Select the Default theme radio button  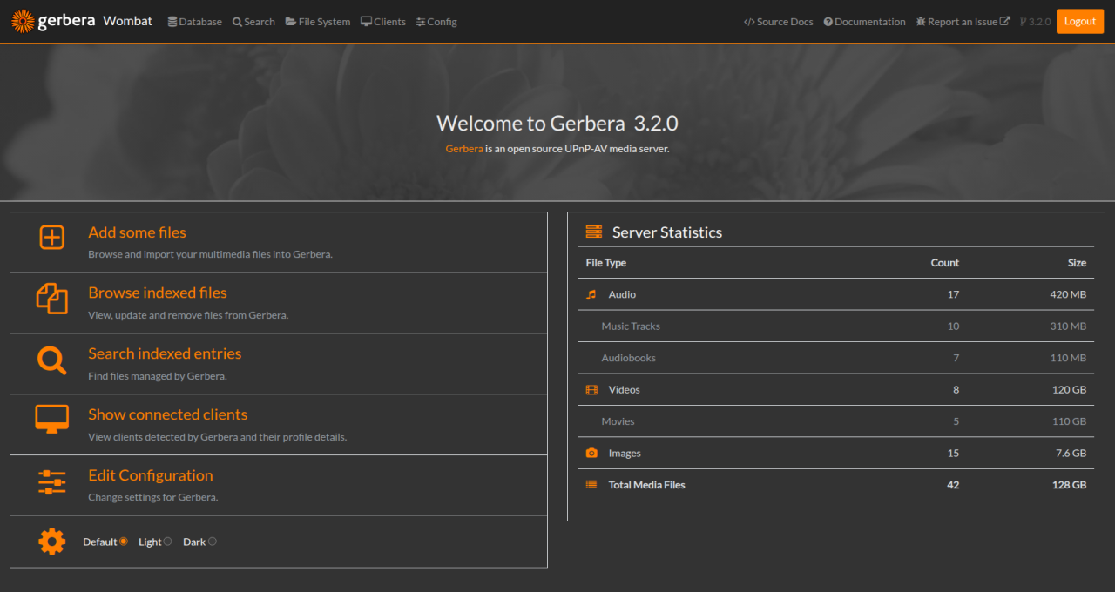pos(124,542)
